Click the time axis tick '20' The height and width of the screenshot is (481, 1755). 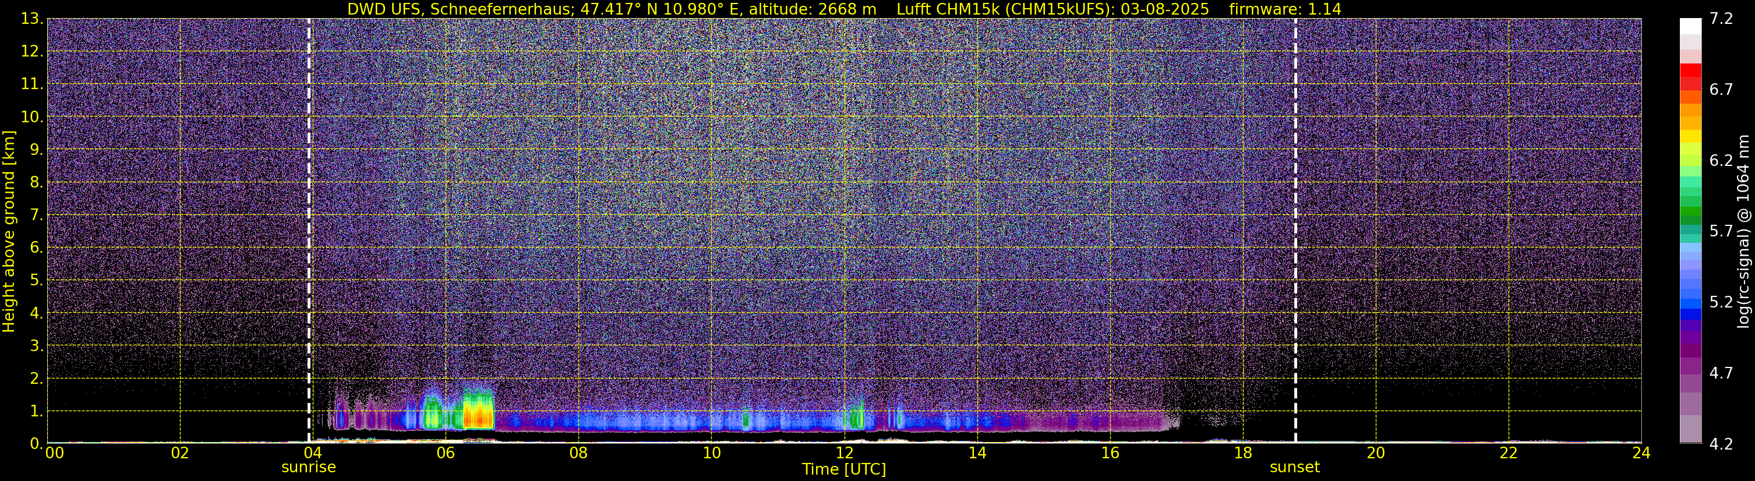pos(1376,453)
